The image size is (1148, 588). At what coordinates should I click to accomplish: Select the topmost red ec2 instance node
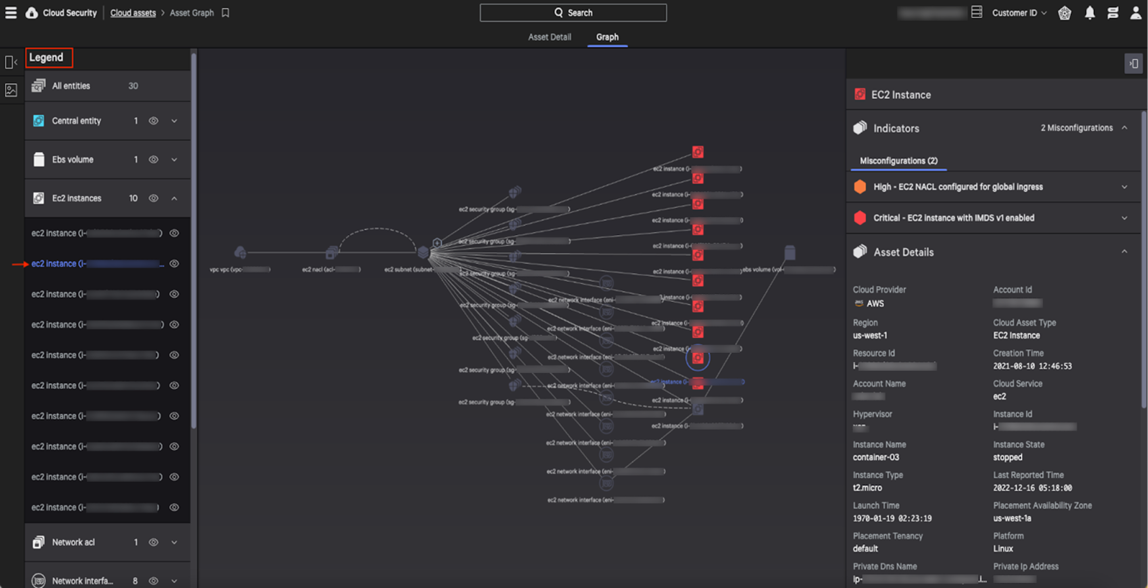(x=698, y=152)
